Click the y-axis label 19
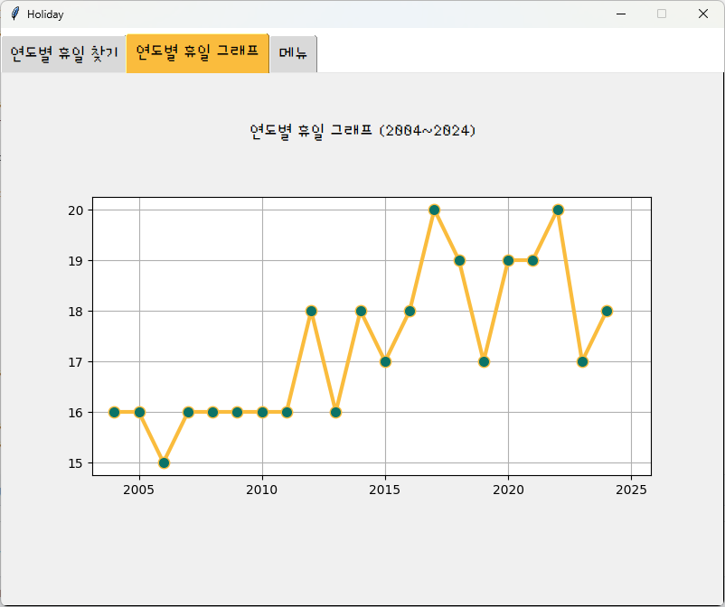 76,261
